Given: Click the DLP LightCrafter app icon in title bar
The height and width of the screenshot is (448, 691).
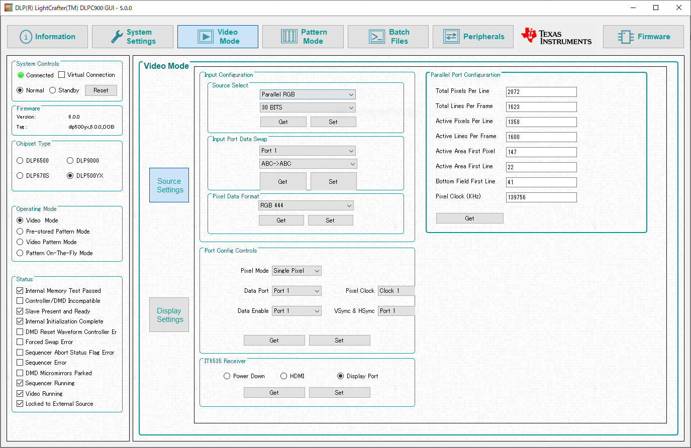Looking at the screenshot, I should tap(8, 8).
